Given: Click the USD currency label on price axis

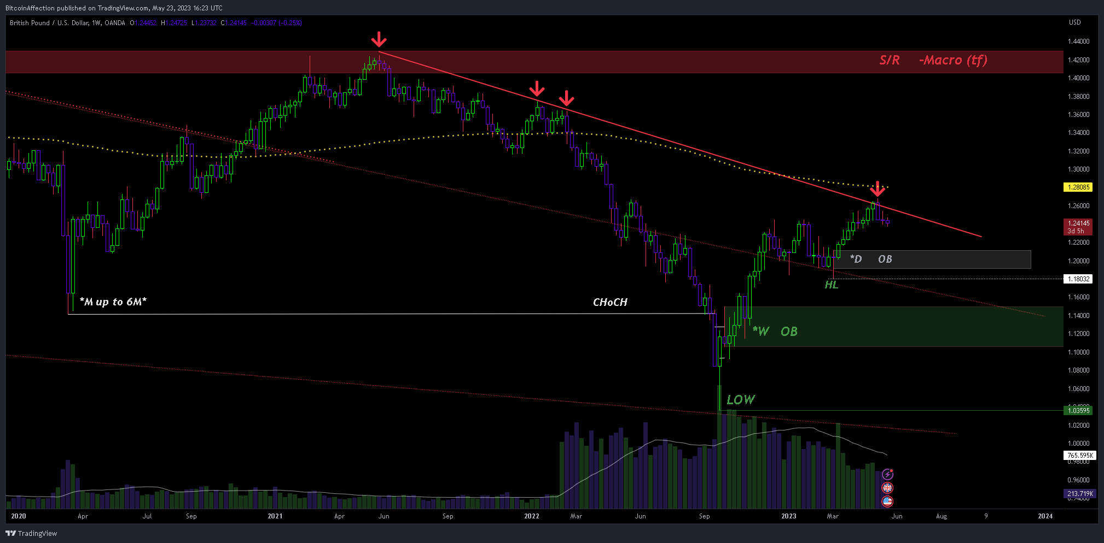Looking at the screenshot, I should point(1075,22).
